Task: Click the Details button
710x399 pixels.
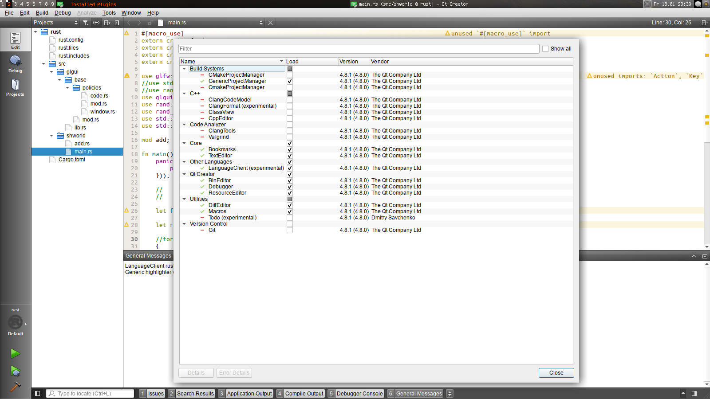Action: (196, 373)
